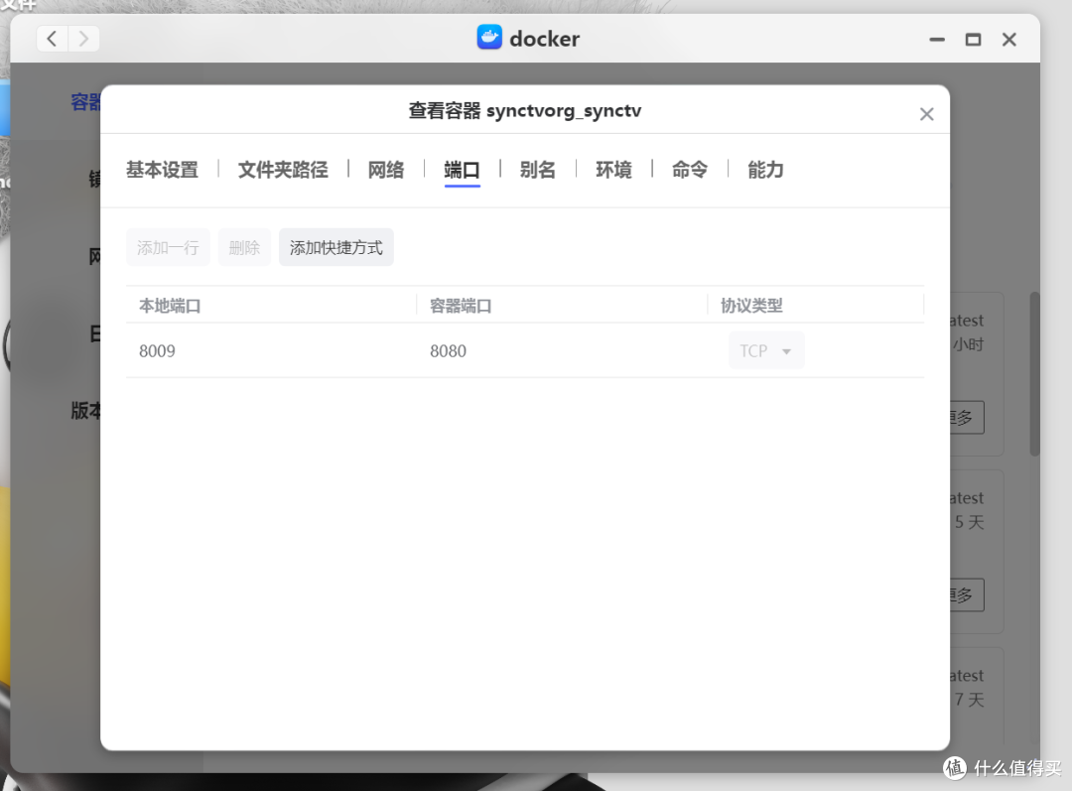
Task: Open the 网络 tab
Action: click(x=385, y=170)
